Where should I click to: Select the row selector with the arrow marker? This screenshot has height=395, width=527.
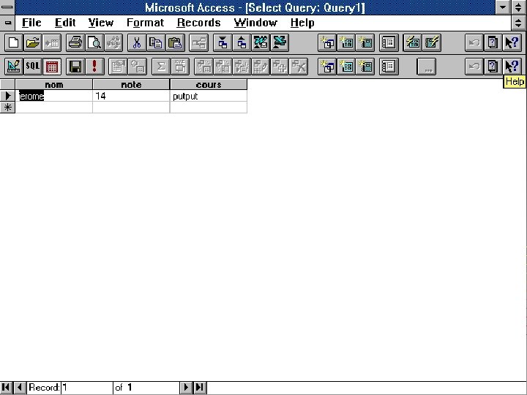(7, 96)
